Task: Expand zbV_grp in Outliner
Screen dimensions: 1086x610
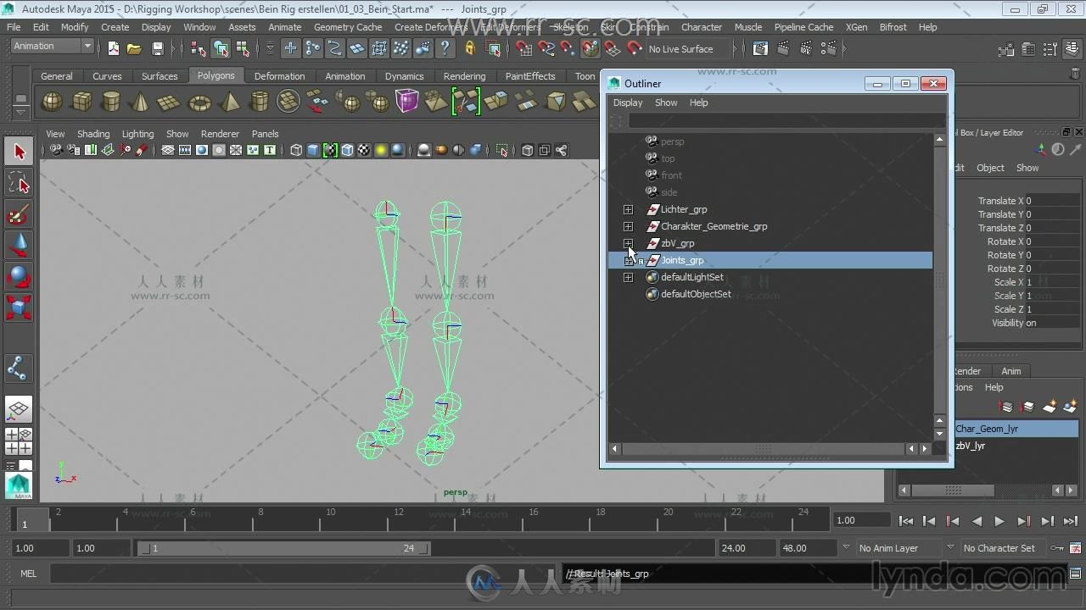Action: point(628,243)
